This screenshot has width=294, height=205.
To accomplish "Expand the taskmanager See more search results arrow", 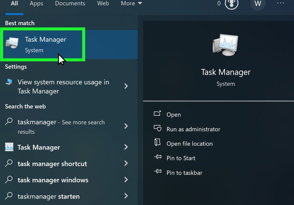I will tap(126, 126).
